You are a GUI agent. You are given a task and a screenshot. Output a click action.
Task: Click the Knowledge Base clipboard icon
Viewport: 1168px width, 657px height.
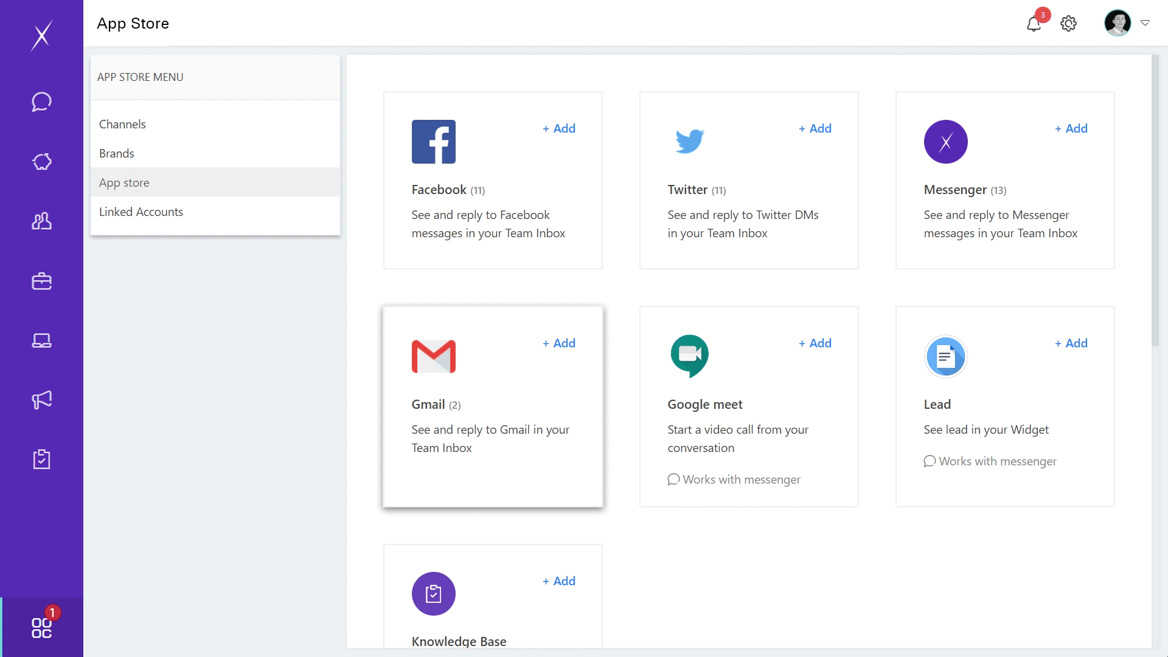434,594
